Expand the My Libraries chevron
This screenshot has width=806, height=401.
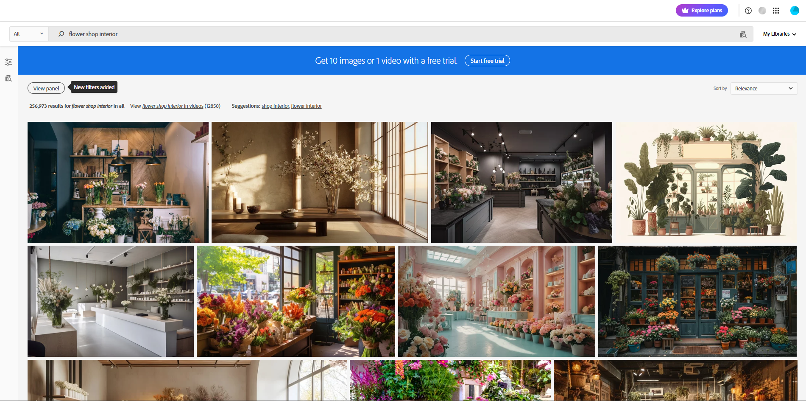click(794, 34)
